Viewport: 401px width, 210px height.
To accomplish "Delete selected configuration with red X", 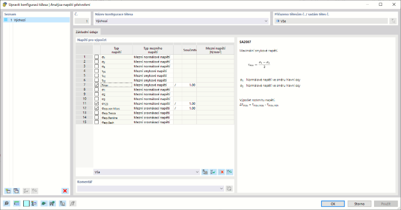I will pos(65,191).
